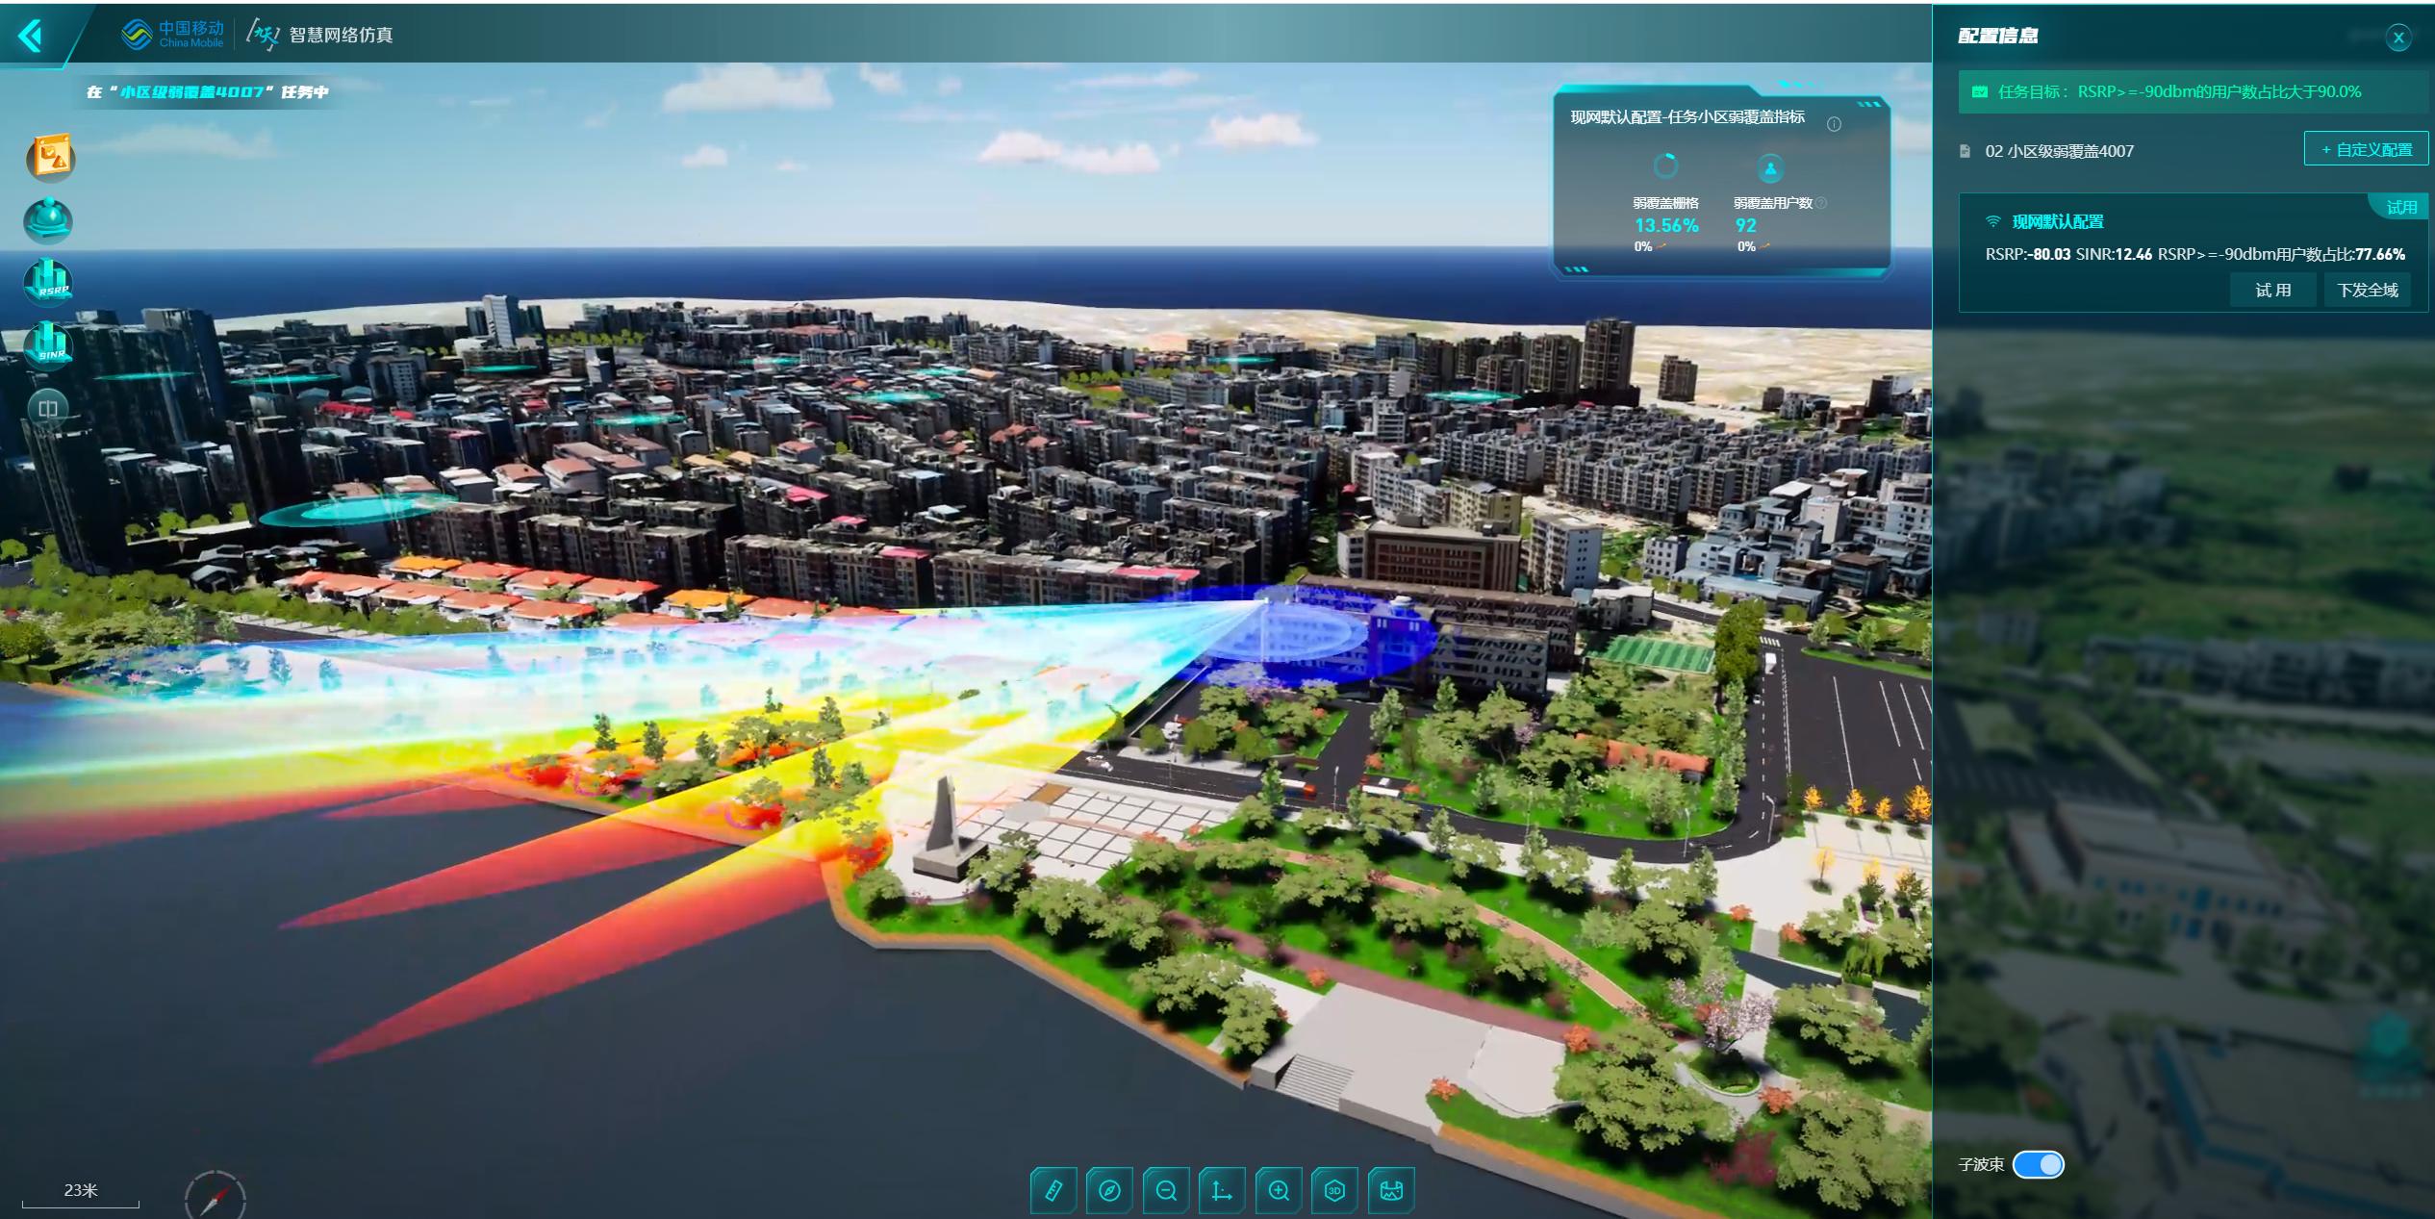Show the RSRP coverage layer
Viewport: 2435px width, 1219px height.
pyautogui.click(x=48, y=283)
